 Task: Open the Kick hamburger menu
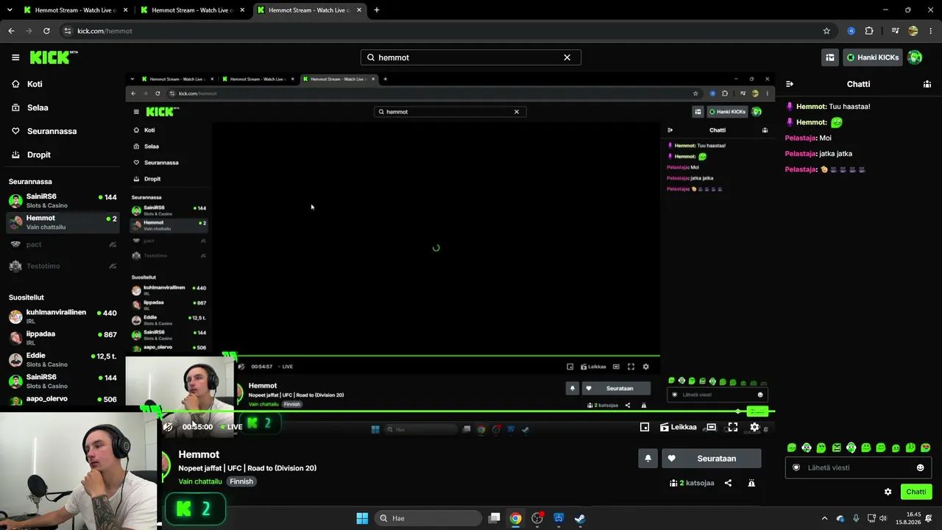15,57
